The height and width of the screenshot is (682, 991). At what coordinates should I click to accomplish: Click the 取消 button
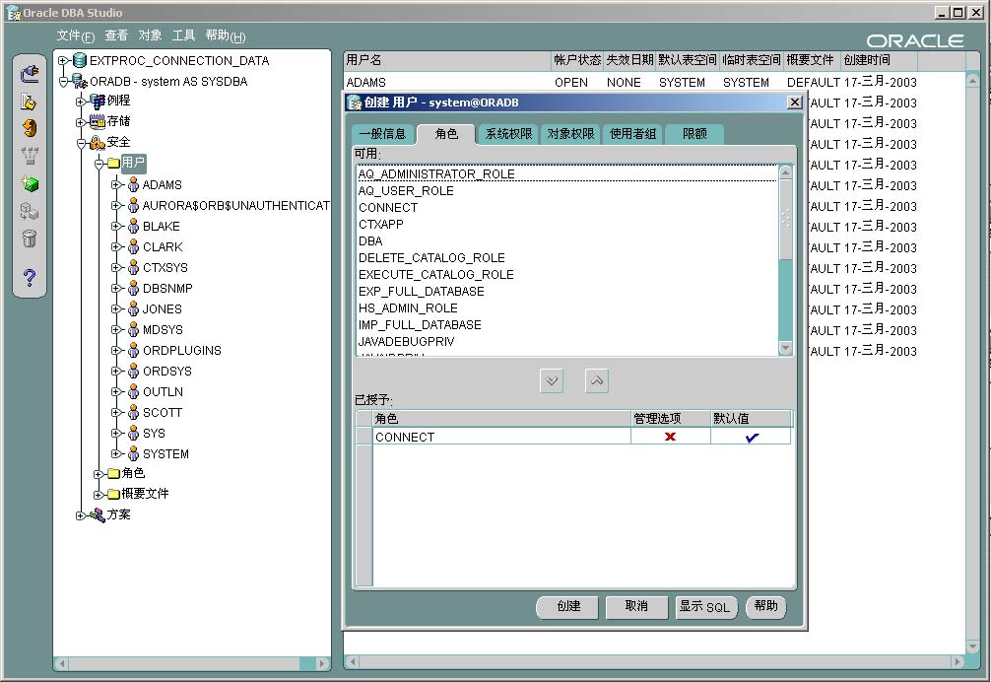[x=636, y=607]
